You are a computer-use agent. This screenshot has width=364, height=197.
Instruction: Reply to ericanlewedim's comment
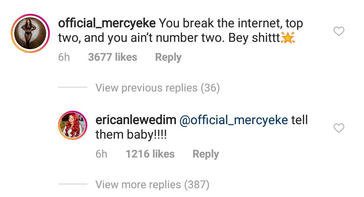click(x=206, y=154)
